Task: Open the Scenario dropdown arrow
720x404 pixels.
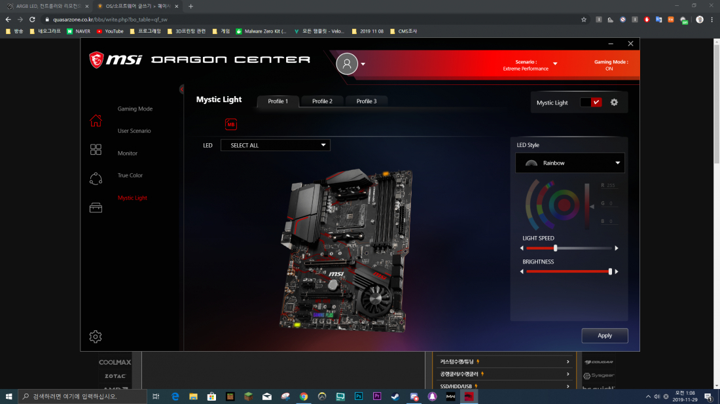Action: click(555, 64)
